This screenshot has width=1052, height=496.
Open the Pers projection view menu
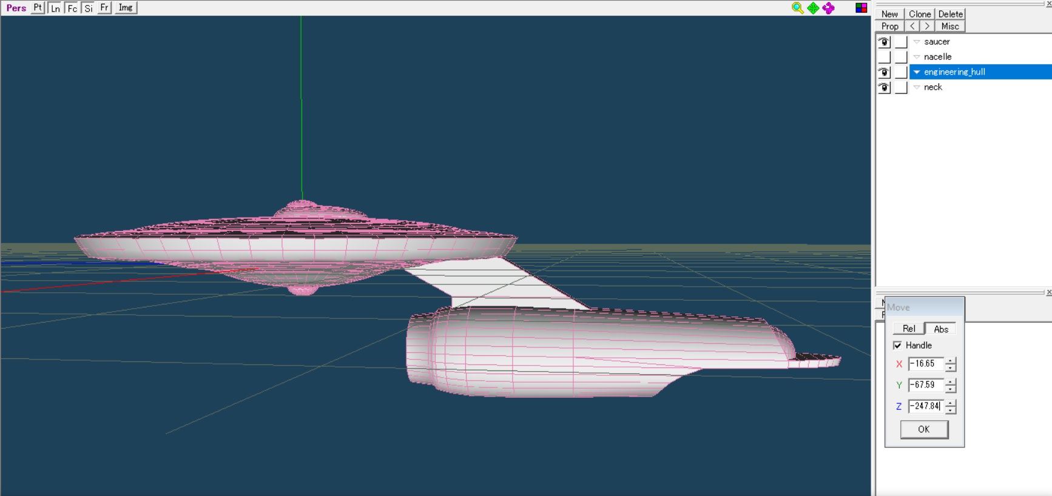click(16, 8)
